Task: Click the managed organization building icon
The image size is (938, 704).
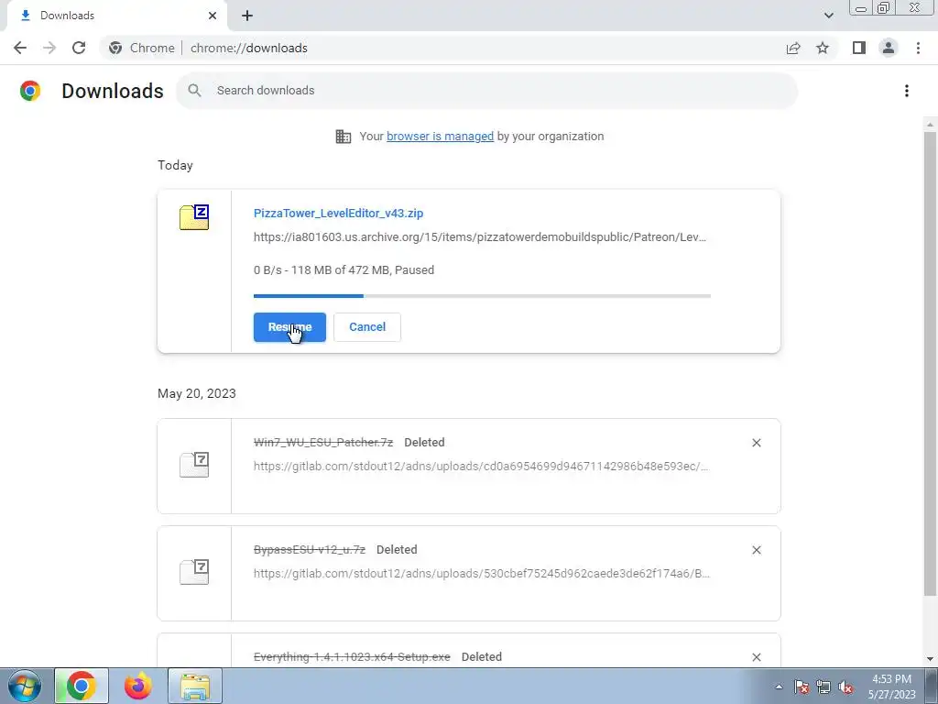Action: pos(344,137)
